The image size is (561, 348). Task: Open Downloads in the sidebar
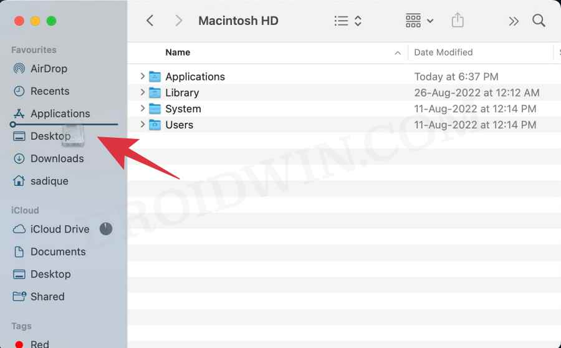[57, 158]
